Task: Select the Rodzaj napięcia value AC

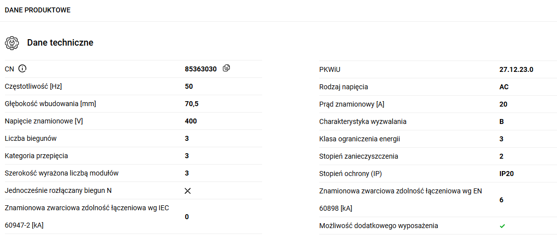Action: coord(504,87)
